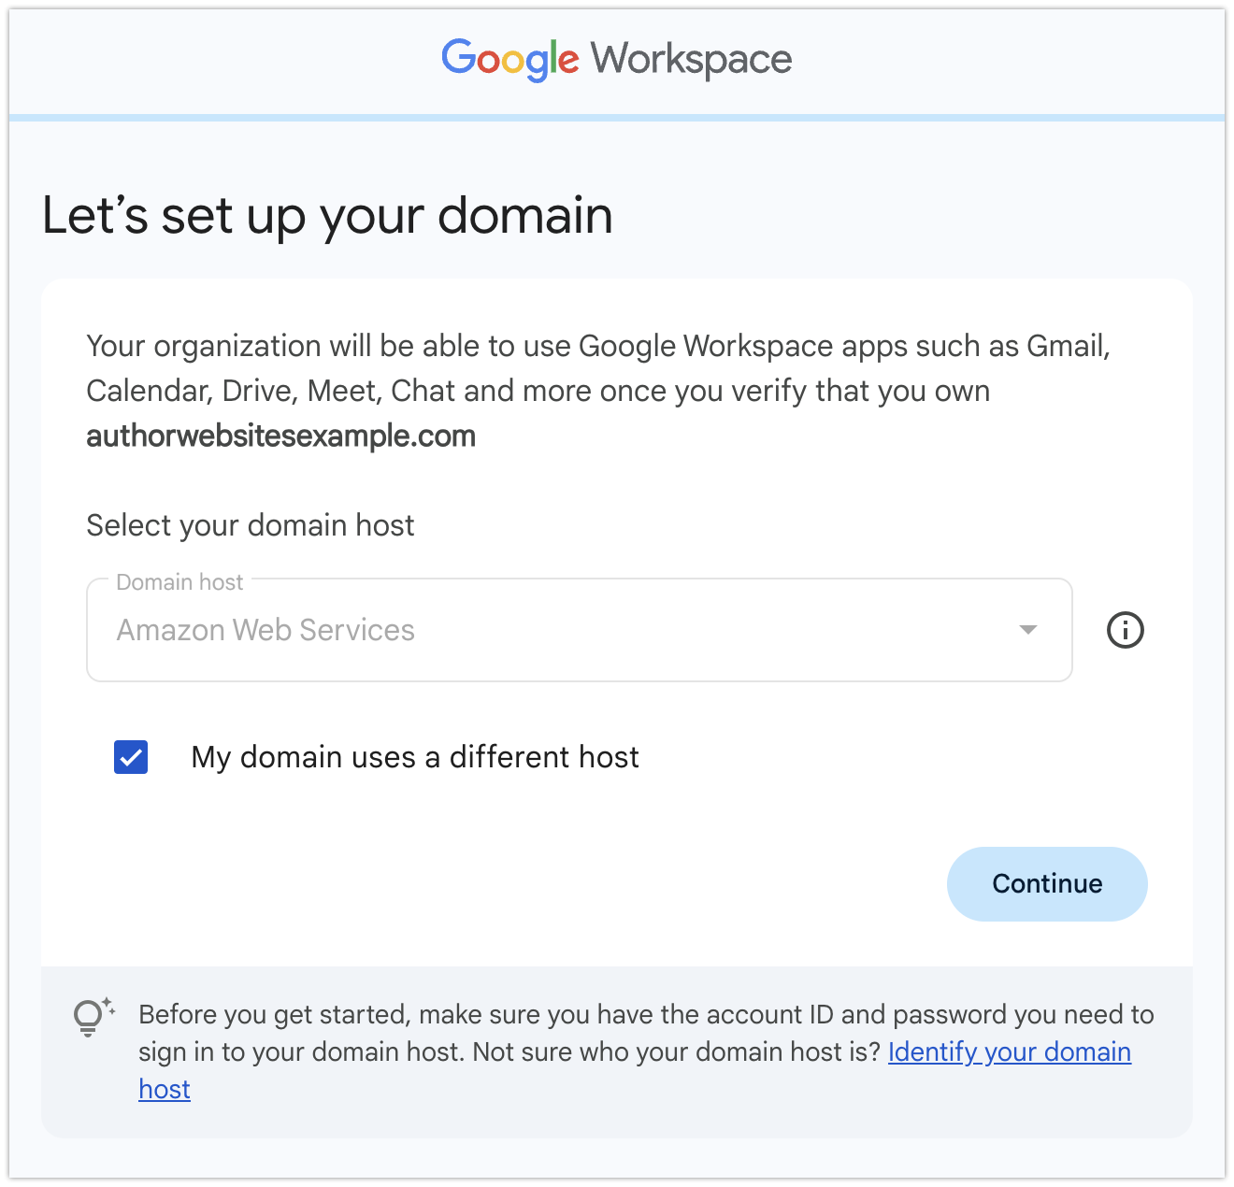Click the 'Select your domain host' label
This screenshot has width=1234, height=1187.
click(x=251, y=525)
